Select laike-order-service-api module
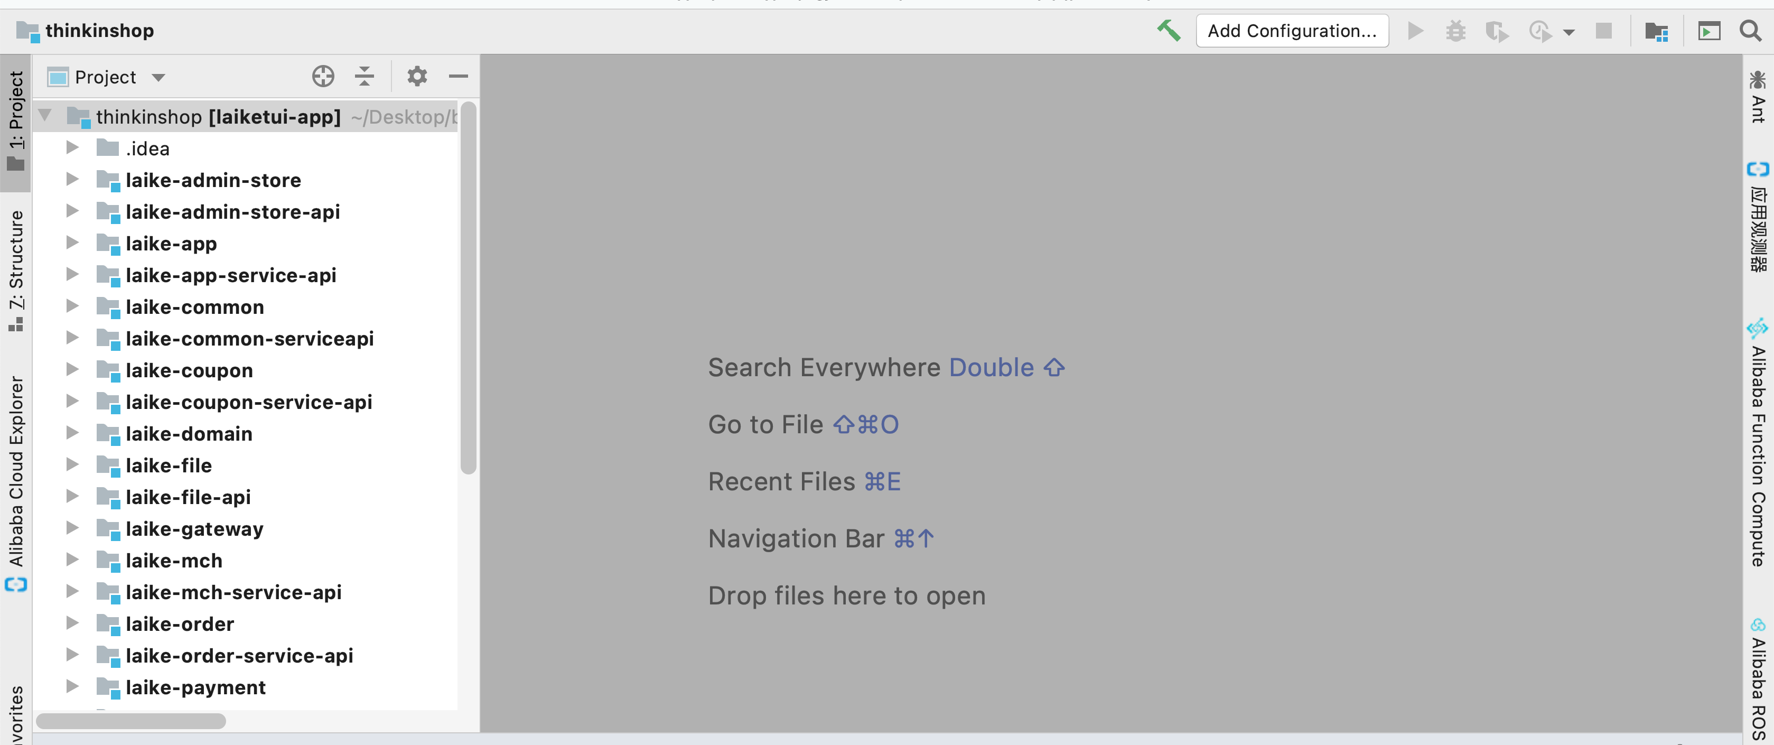The image size is (1774, 745). pyautogui.click(x=239, y=656)
